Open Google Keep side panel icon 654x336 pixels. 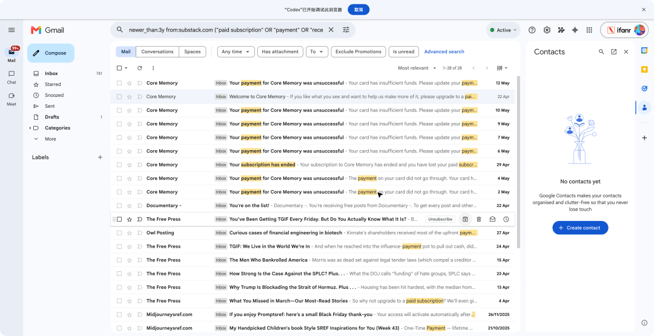pyautogui.click(x=644, y=70)
